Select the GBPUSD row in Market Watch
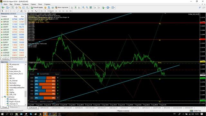Viewport: 206px width, 116px height. coord(13,22)
